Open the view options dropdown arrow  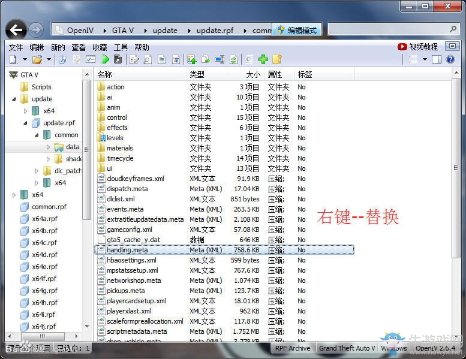[425, 59]
